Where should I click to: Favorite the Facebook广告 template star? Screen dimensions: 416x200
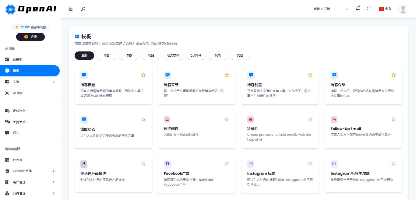point(227,163)
